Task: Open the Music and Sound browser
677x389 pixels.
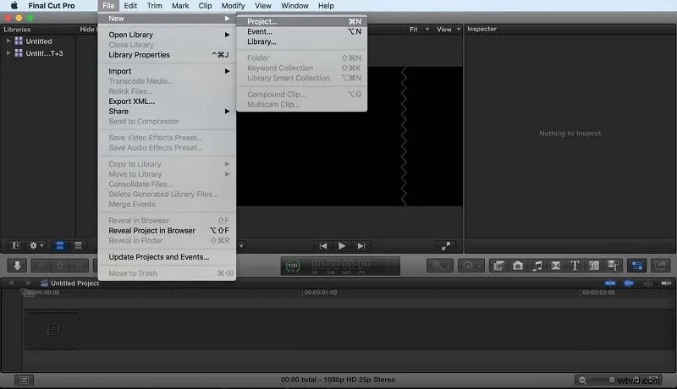Action: pos(537,266)
